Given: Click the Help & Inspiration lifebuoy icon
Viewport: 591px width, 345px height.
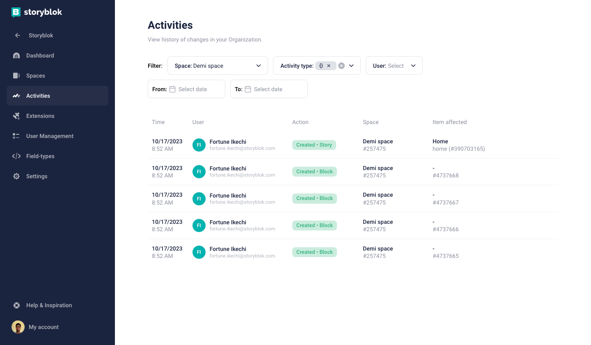Looking at the screenshot, I should click(16, 305).
